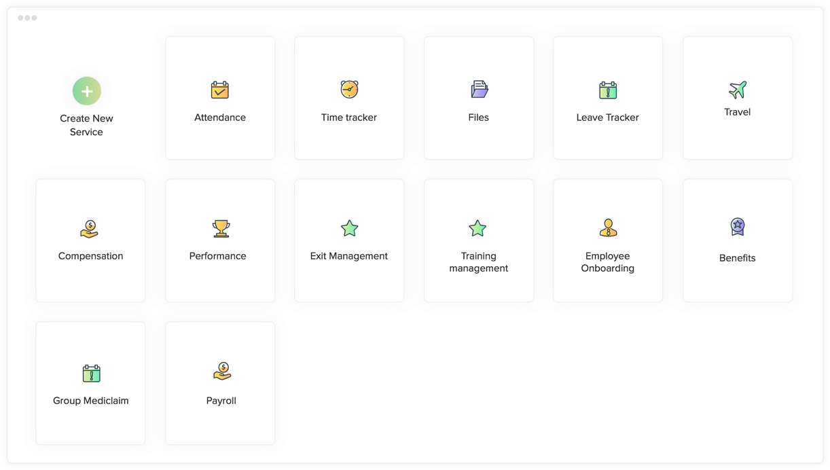Click the Group Mediclaim calendar icon

pos(91,373)
